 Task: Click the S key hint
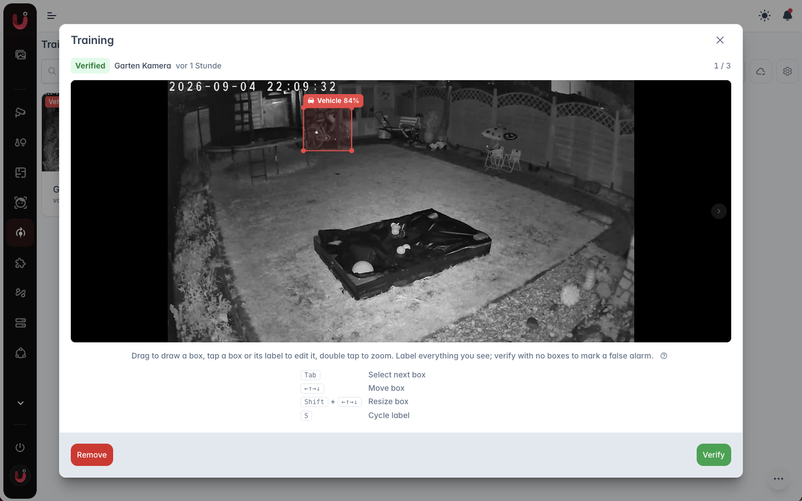(x=306, y=416)
